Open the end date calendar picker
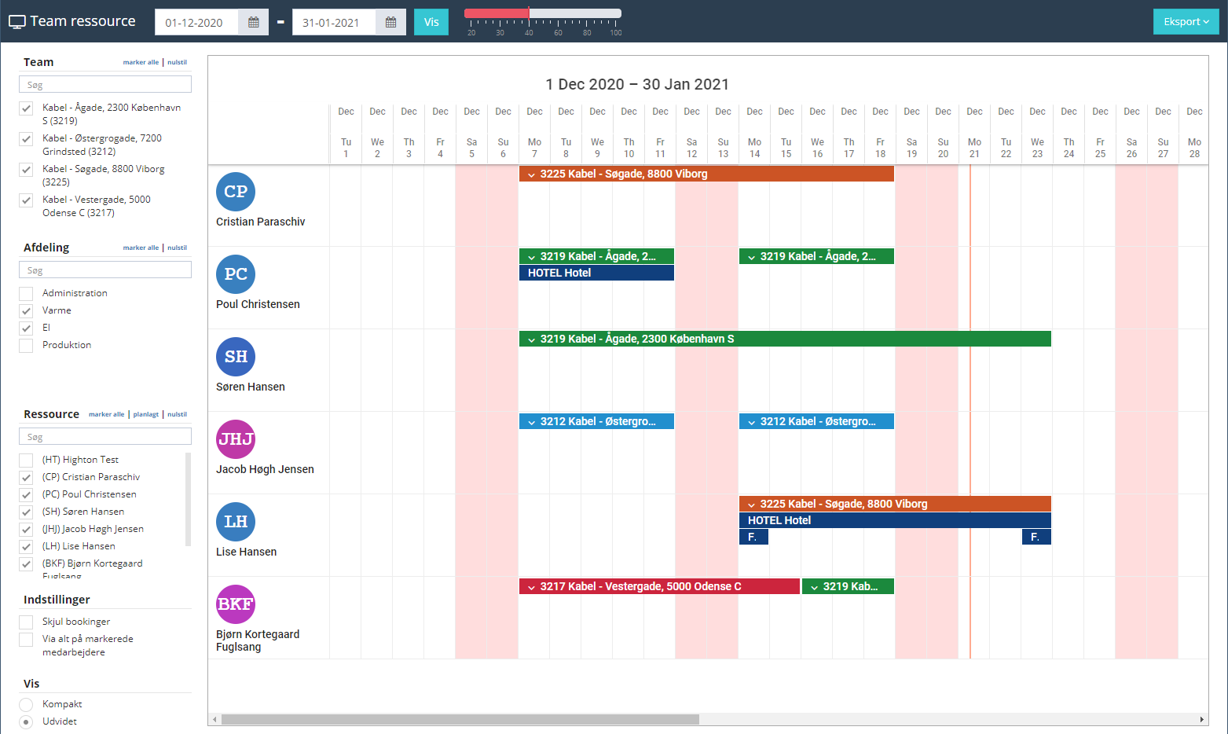The width and height of the screenshot is (1228, 734). click(x=390, y=22)
